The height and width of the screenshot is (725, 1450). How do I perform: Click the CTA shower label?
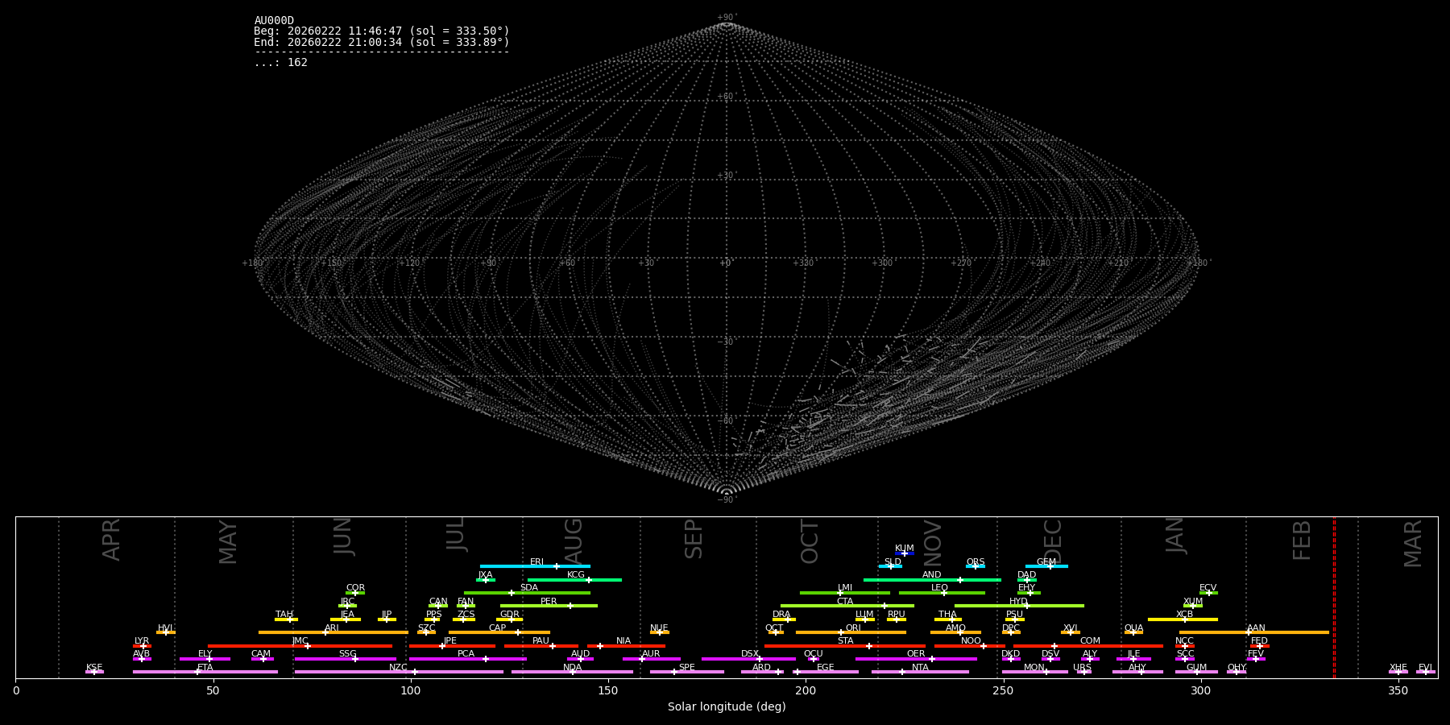[845, 602]
